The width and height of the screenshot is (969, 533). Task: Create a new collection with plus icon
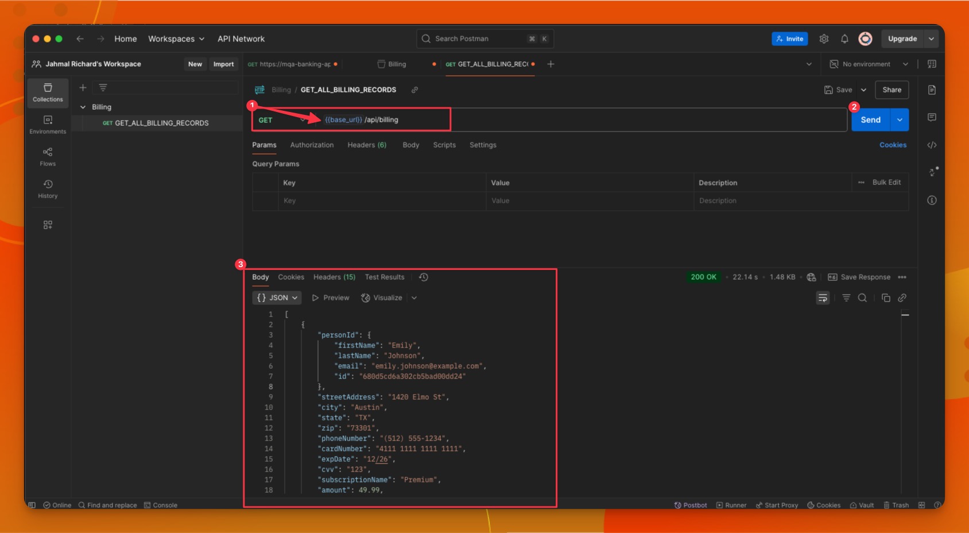(x=83, y=87)
